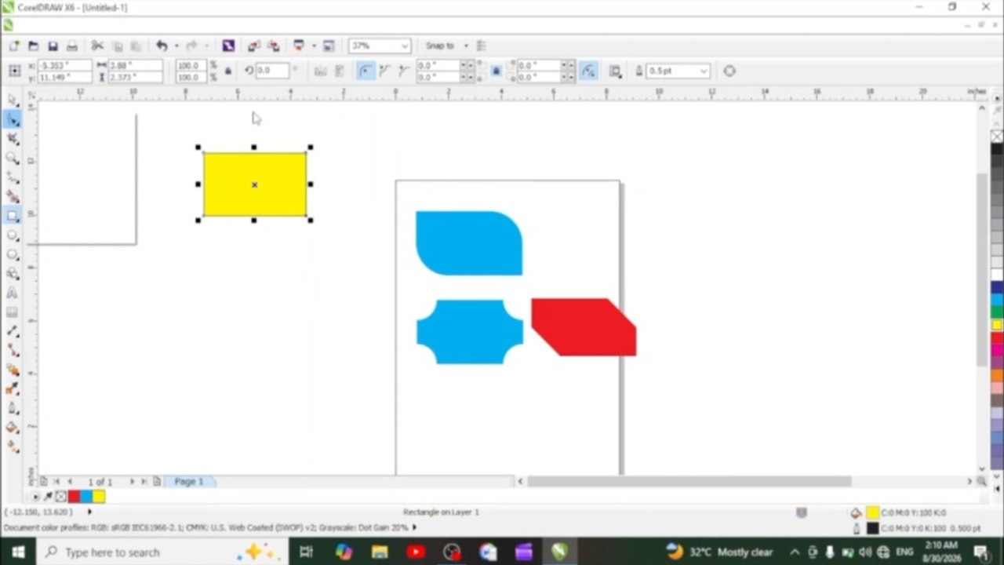This screenshot has width=1004, height=565.
Task: Select the Zoom tool
Action: pyautogui.click(x=13, y=158)
